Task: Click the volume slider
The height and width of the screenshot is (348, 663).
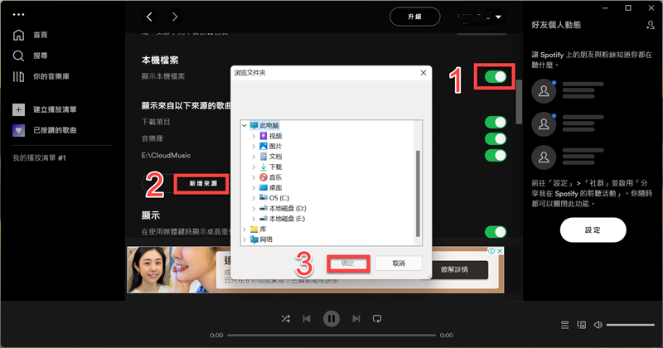Action: (x=631, y=325)
